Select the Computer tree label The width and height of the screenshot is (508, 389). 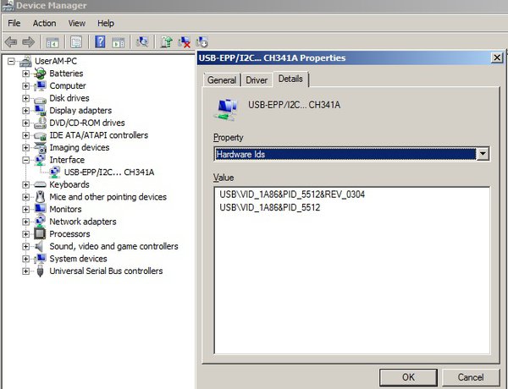68,85
